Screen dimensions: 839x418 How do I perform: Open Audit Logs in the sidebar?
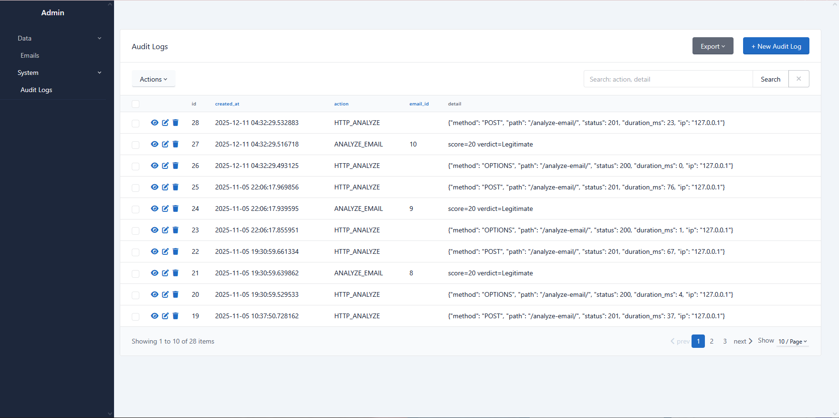pyautogui.click(x=36, y=90)
